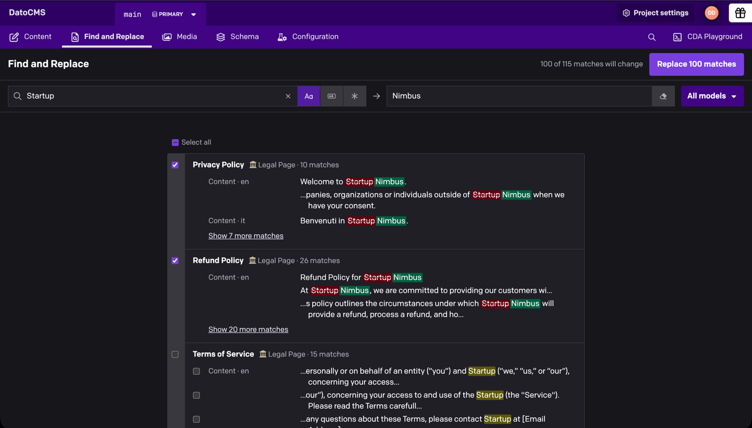Click the CDA Playground terminal icon
752x428 pixels.
click(x=677, y=37)
